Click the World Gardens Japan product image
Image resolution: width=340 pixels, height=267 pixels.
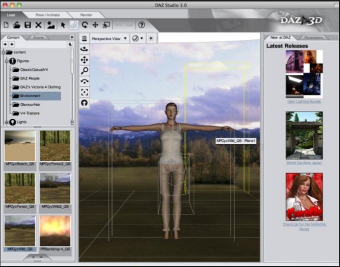click(x=304, y=135)
